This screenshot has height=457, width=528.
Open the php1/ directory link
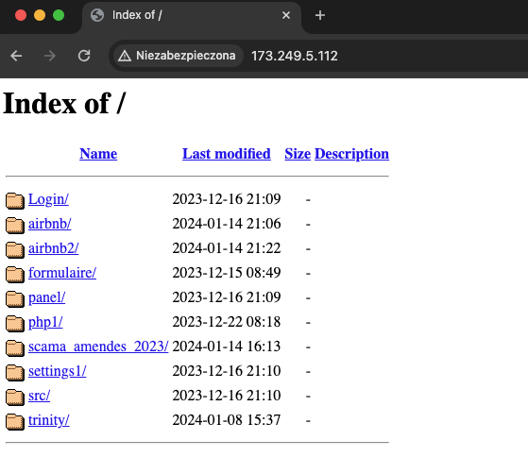tap(45, 322)
